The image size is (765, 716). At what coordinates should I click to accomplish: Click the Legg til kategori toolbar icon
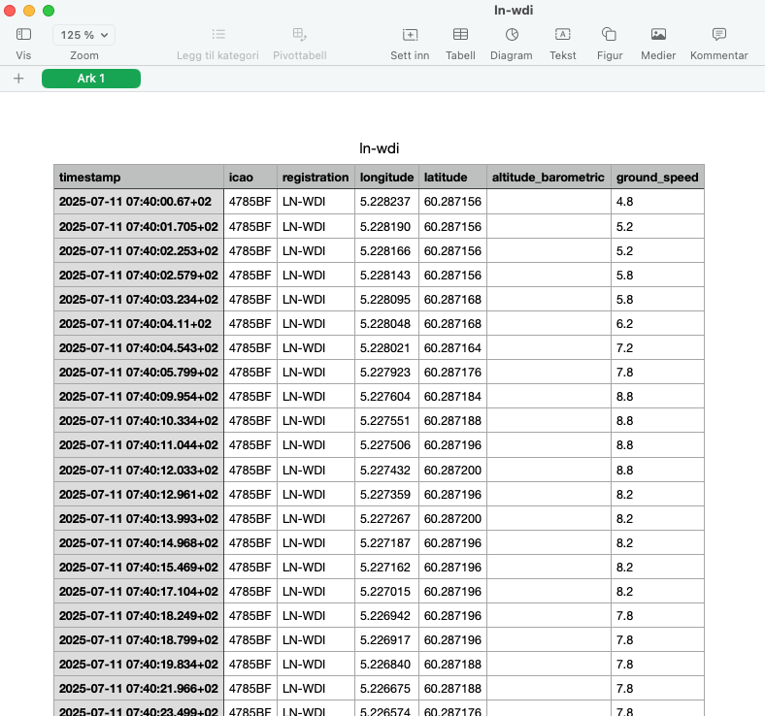(217, 35)
